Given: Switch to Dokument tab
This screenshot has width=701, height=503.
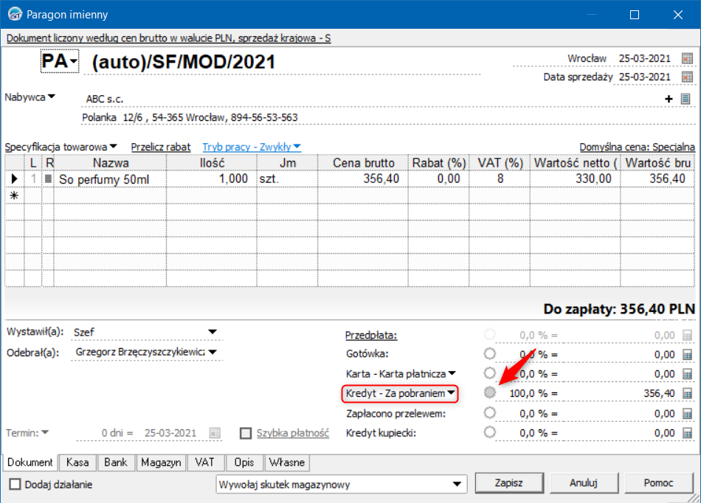Looking at the screenshot, I should coord(30,462).
